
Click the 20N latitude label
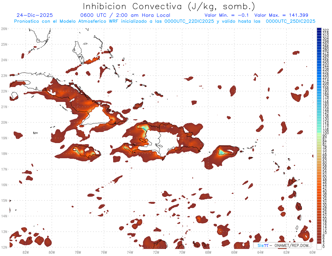[4, 122]
